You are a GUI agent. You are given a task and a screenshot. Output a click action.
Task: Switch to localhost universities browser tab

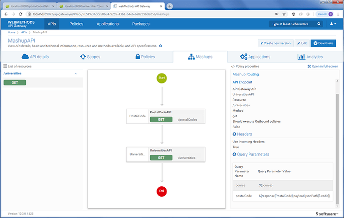pyautogui.click(x=84, y=6)
